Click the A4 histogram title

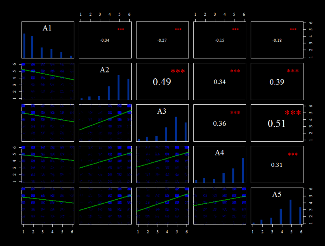click(219, 153)
